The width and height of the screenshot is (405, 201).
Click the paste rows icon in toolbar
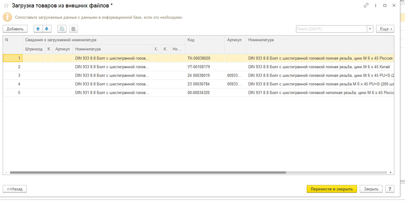[73, 29]
